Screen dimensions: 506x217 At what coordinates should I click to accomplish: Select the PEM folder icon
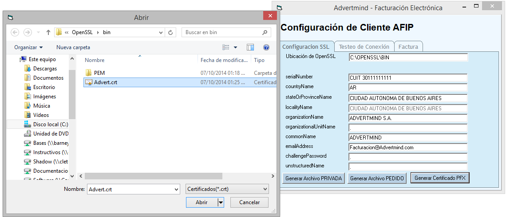88,73
